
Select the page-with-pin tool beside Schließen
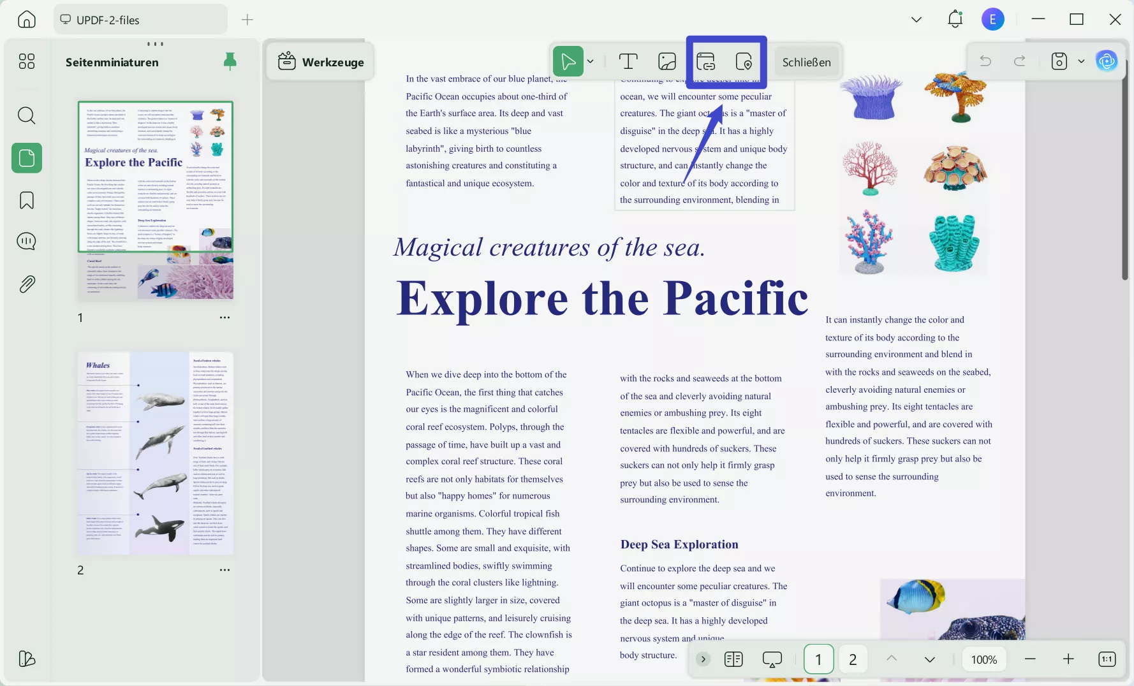click(744, 61)
